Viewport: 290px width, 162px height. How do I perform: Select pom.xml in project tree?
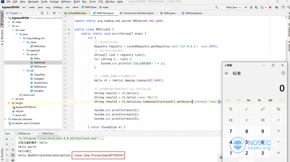(x=21, y=115)
